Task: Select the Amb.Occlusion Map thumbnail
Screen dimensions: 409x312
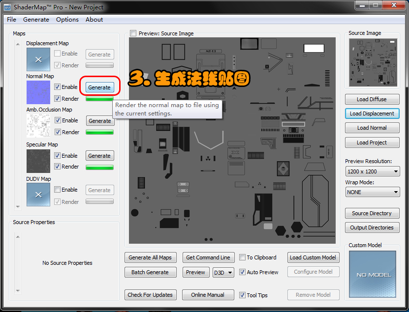Action: point(38,126)
